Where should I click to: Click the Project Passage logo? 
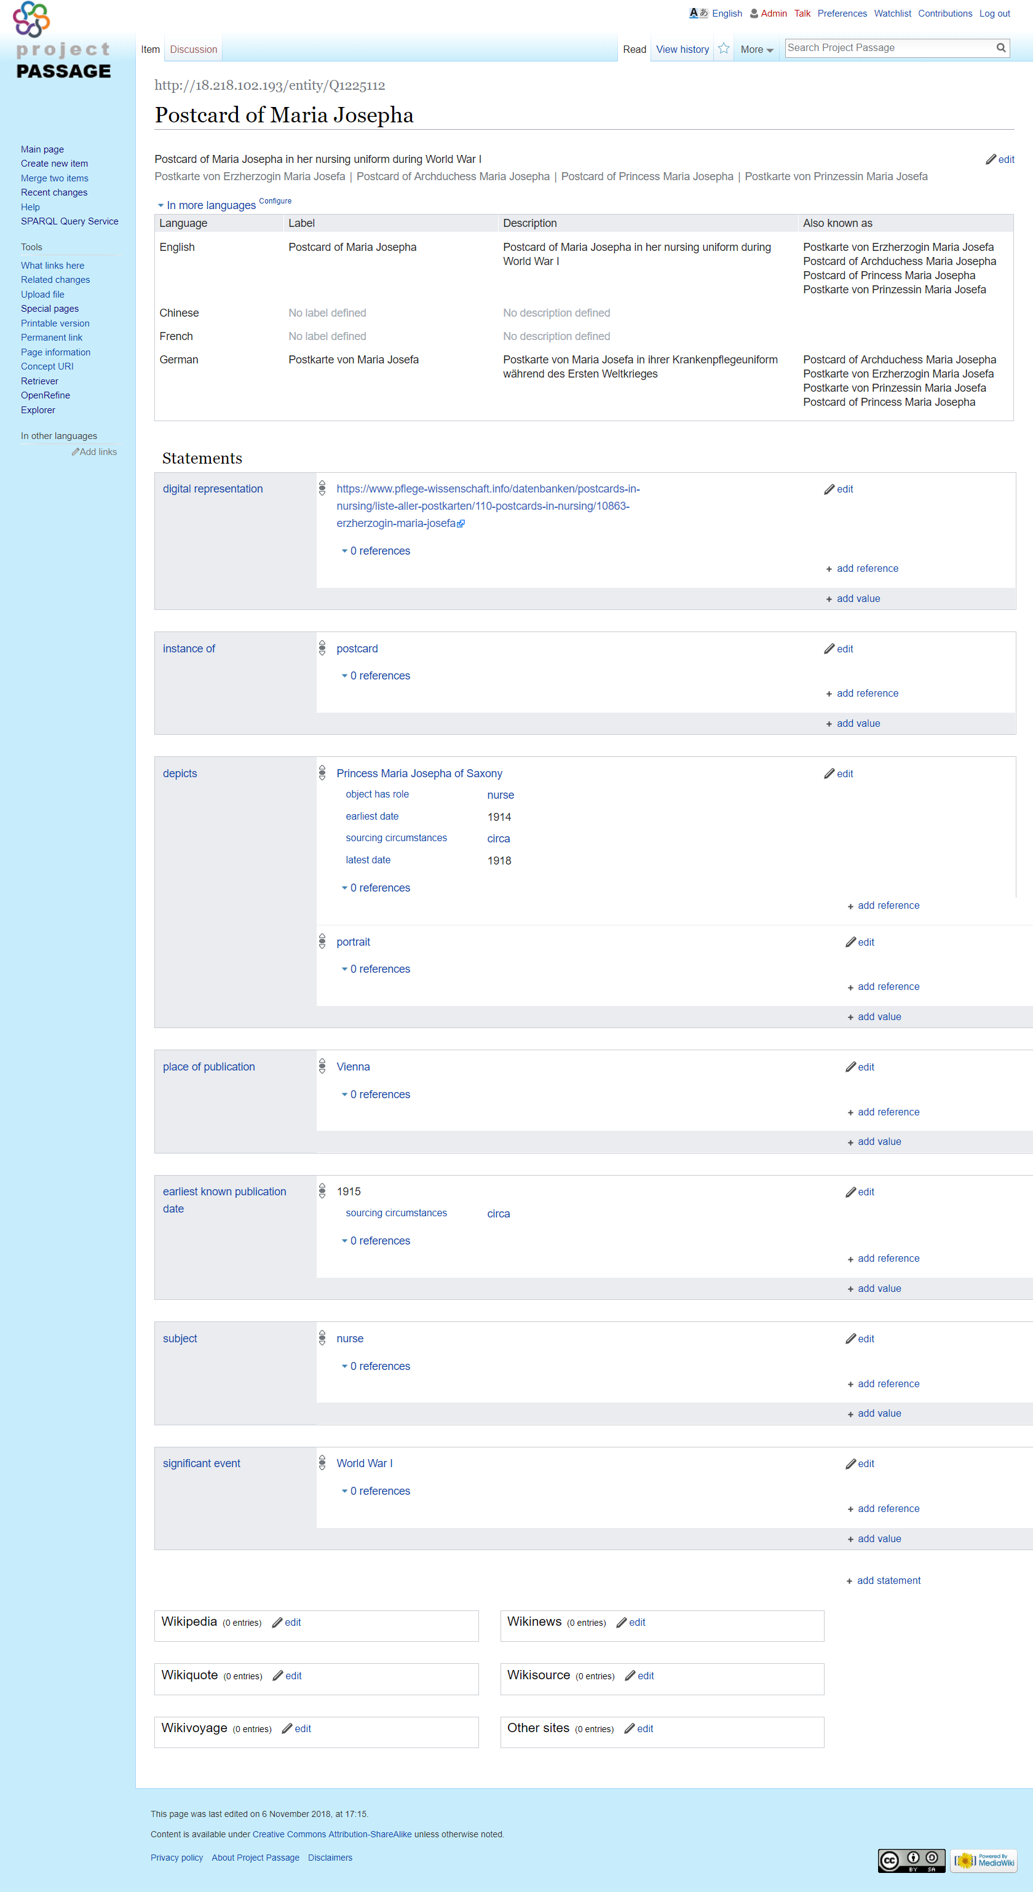[63, 42]
